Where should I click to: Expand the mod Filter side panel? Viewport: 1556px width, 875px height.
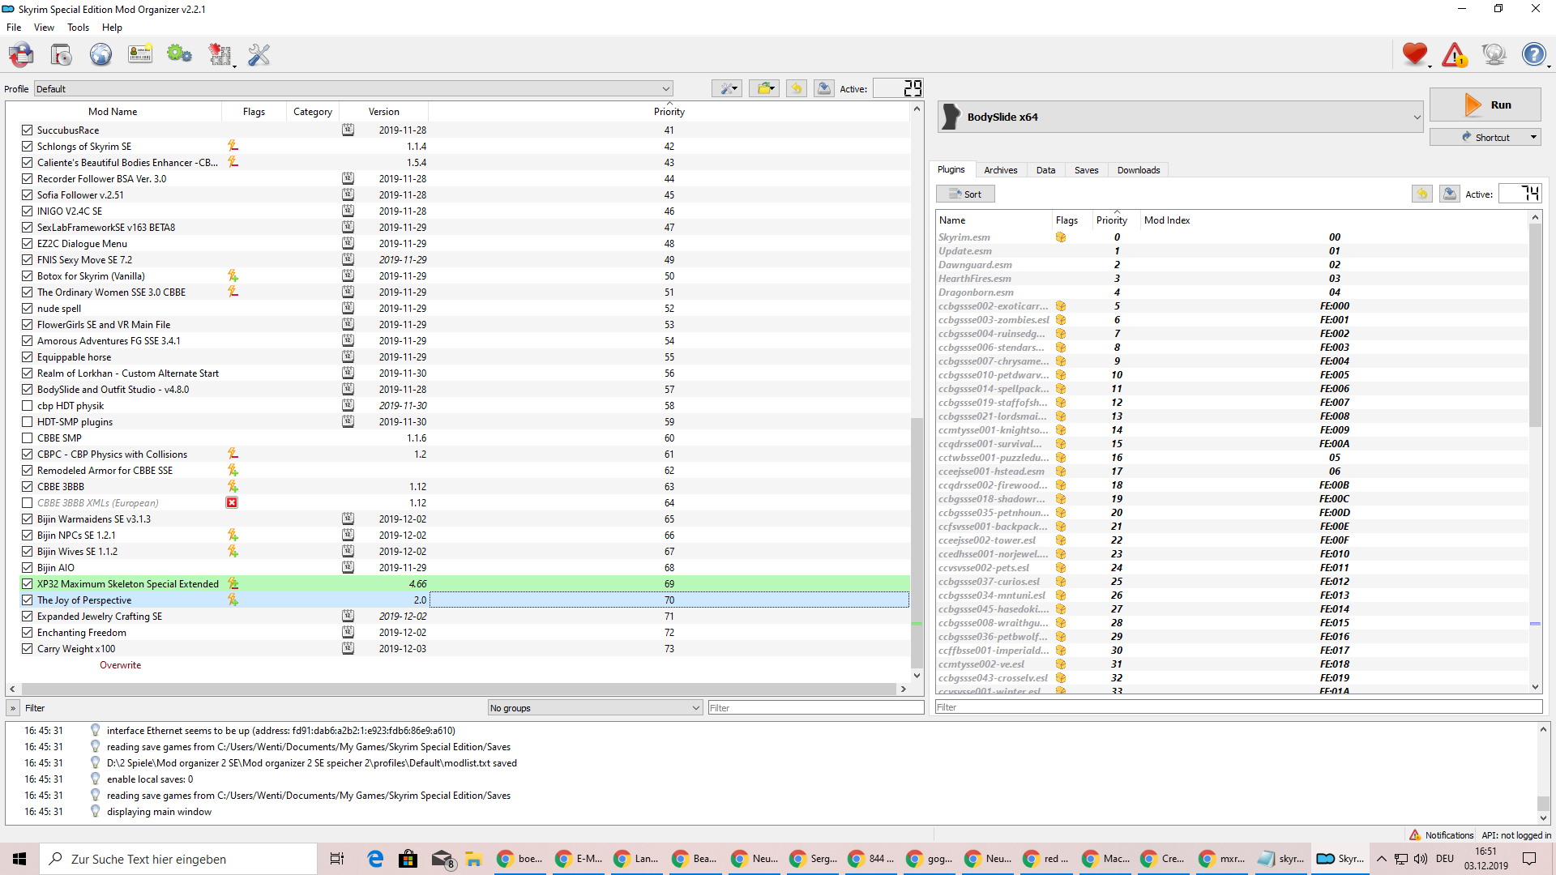point(13,707)
